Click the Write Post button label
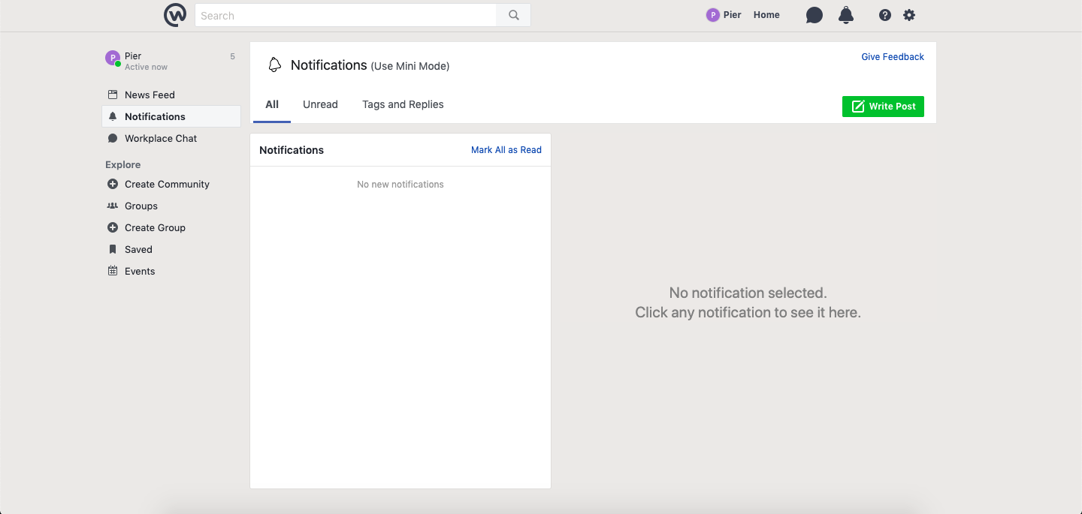This screenshot has height=514, width=1082. click(892, 107)
